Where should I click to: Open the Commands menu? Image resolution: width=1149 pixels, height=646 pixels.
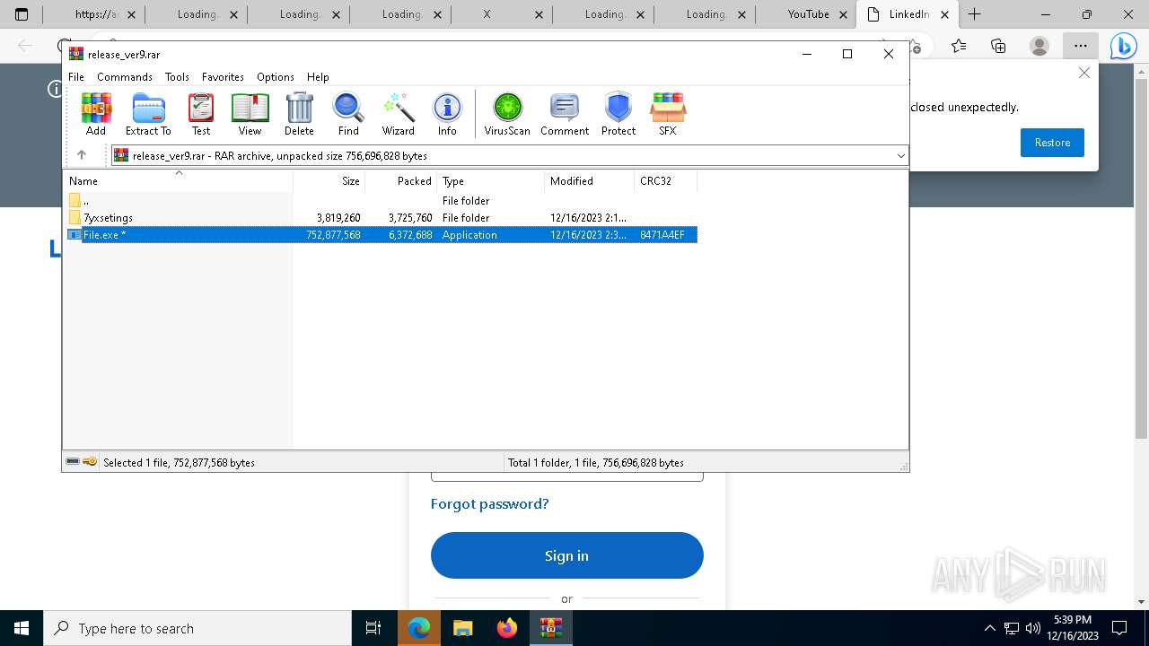pos(125,77)
